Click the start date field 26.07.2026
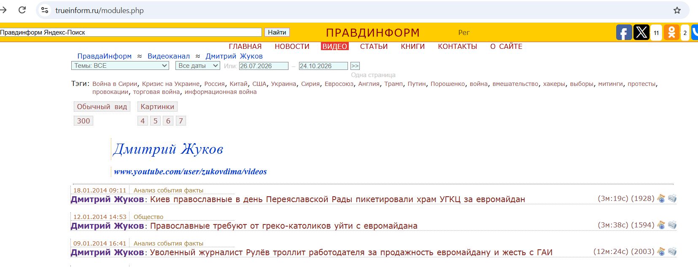The width and height of the screenshot is (698, 267). point(264,66)
